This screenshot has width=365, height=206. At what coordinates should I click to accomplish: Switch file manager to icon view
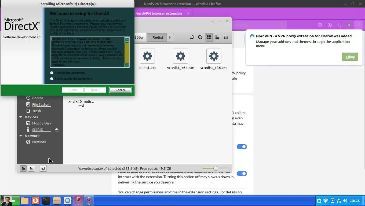coord(209,37)
